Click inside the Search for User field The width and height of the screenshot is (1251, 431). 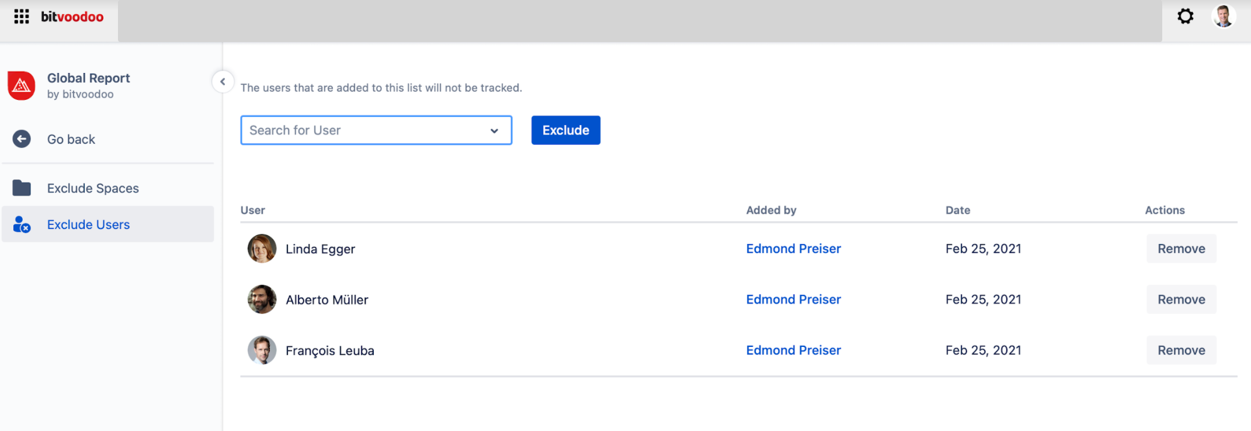pos(350,130)
